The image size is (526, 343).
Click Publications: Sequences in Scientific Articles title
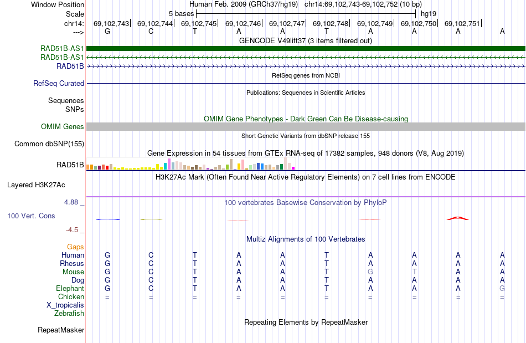306,93
